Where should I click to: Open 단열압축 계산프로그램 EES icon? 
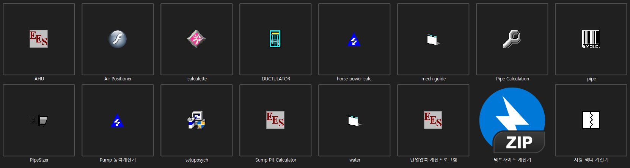pyautogui.click(x=433, y=120)
